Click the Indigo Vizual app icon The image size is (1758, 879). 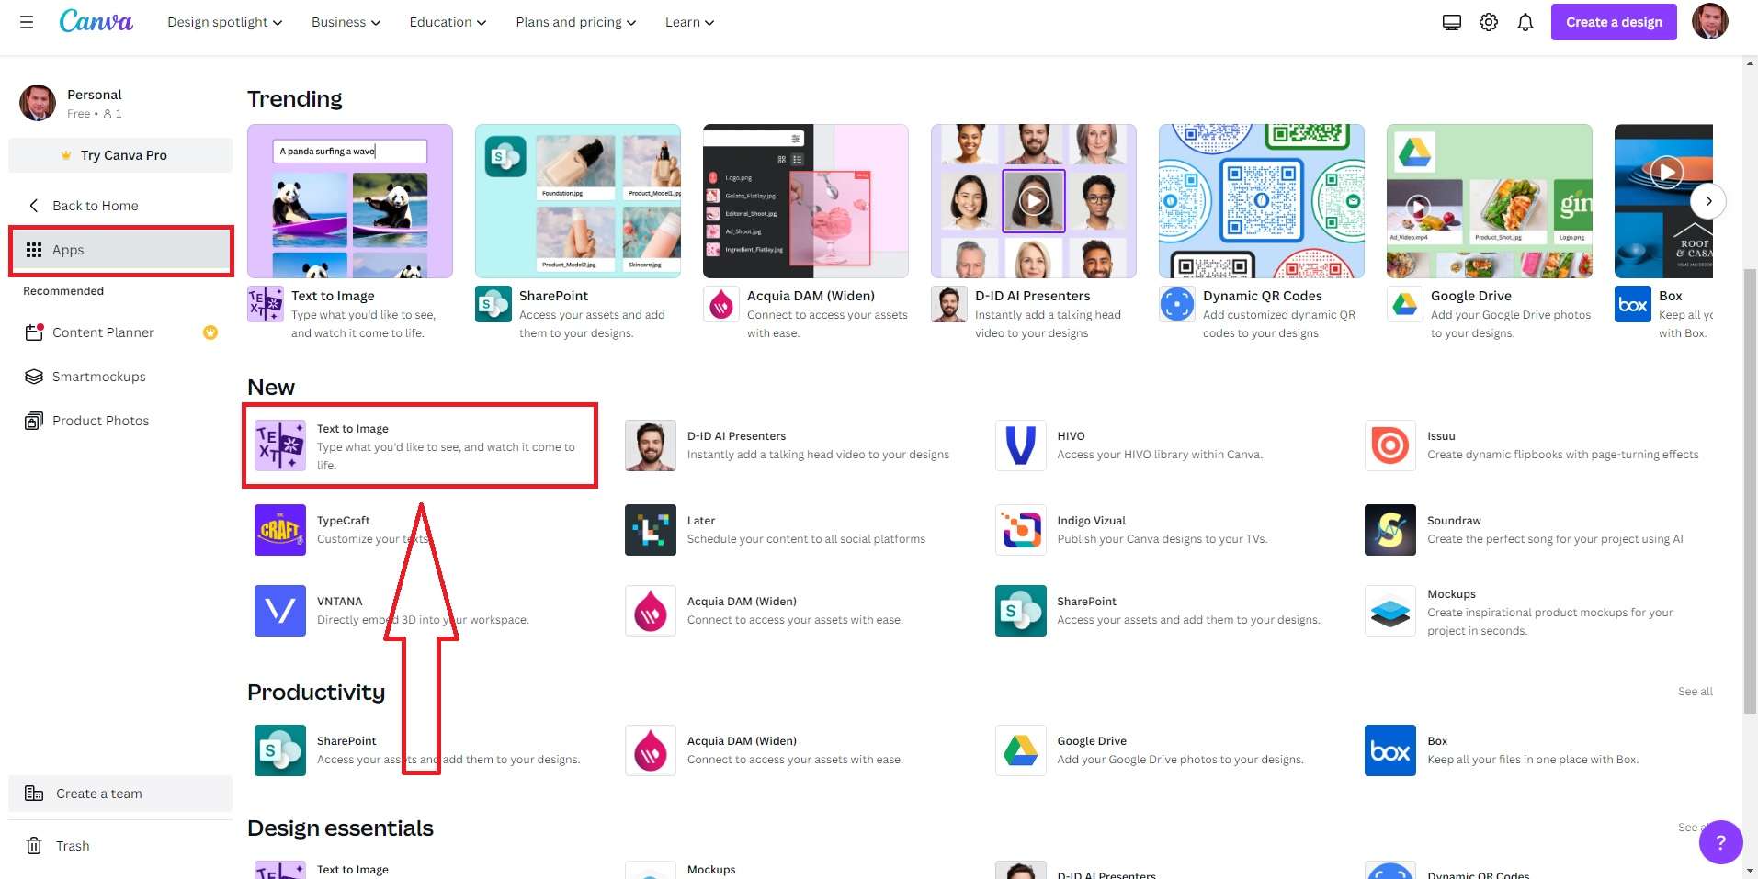click(1021, 530)
